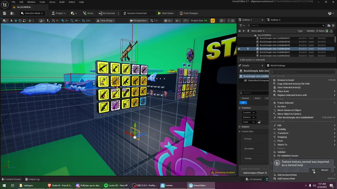The height and width of the screenshot is (189, 337).
Task: Click the context menu search field
Action: (303, 72)
